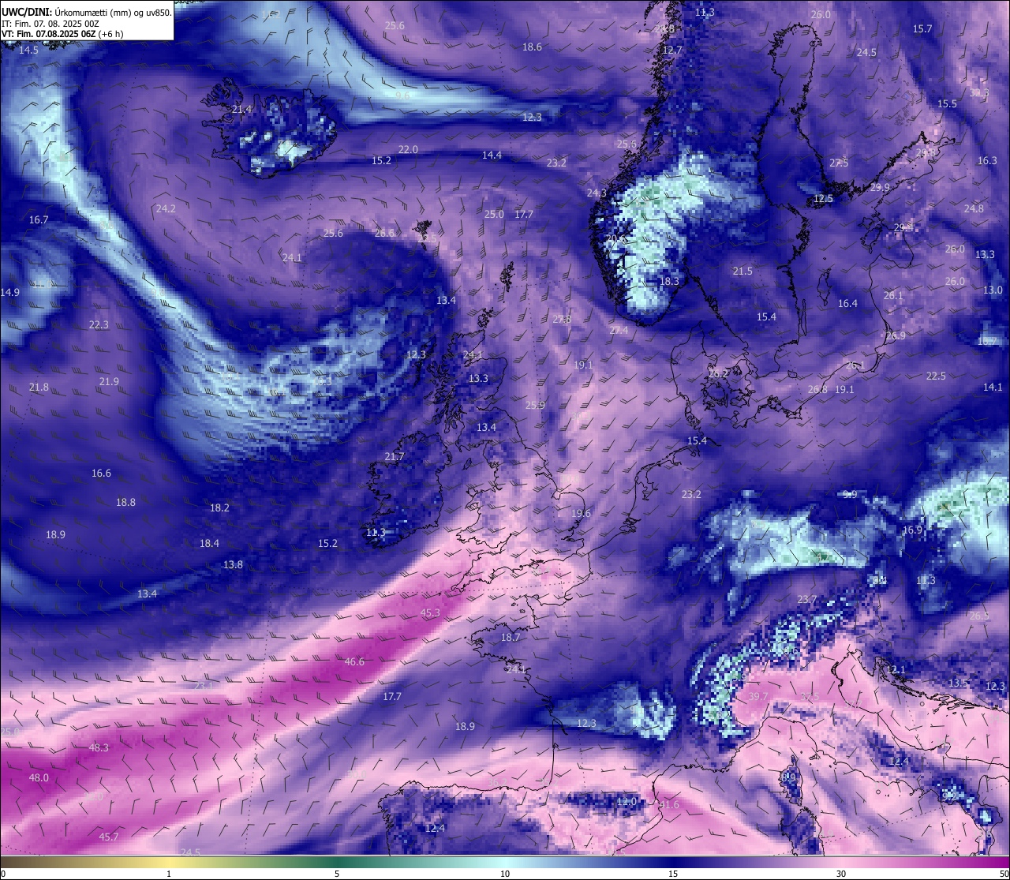Click the colour scale tick labelled 30
This screenshot has height=880, width=1010.
[x=841, y=874]
